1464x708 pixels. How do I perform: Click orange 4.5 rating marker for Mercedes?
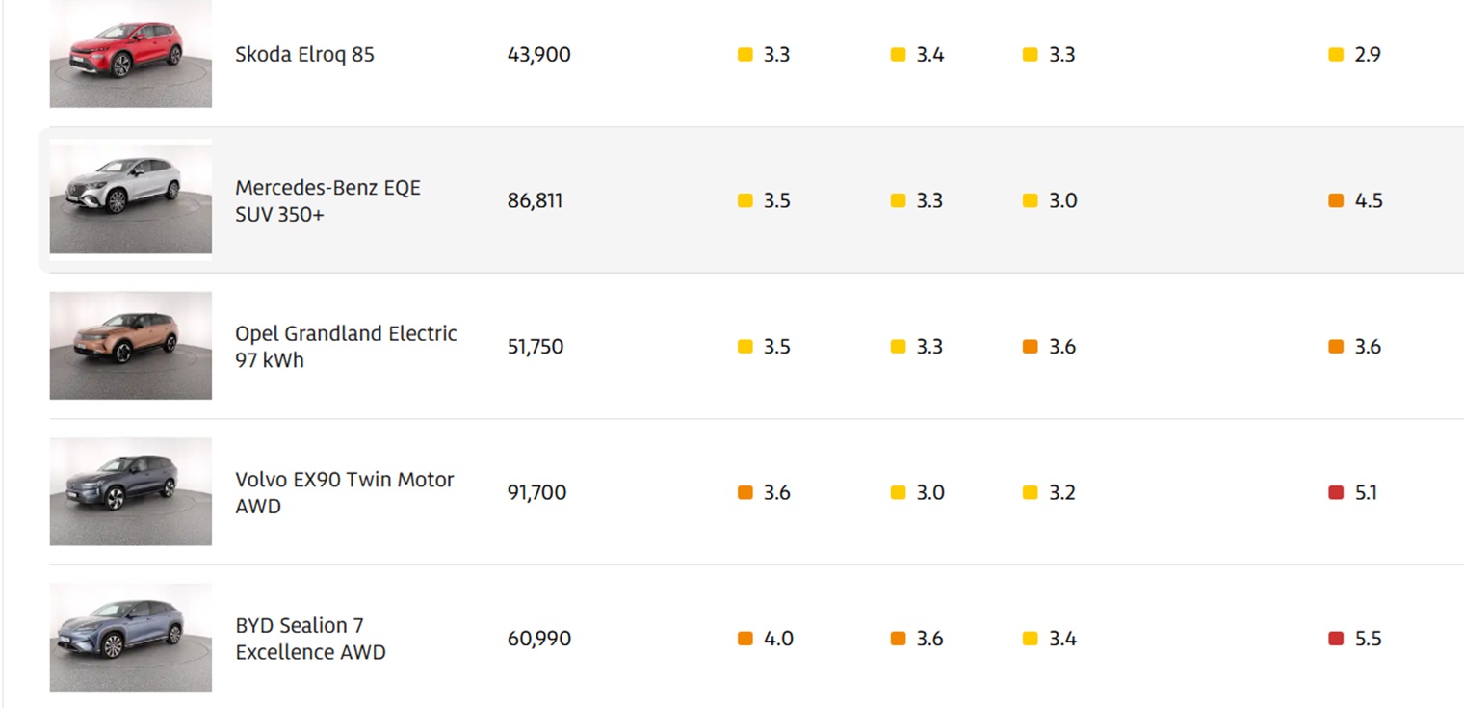tap(1336, 200)
